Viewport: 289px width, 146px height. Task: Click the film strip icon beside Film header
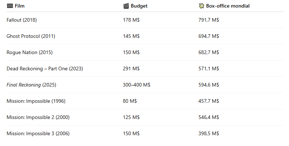pyautogui.click(x=10, y=6)
